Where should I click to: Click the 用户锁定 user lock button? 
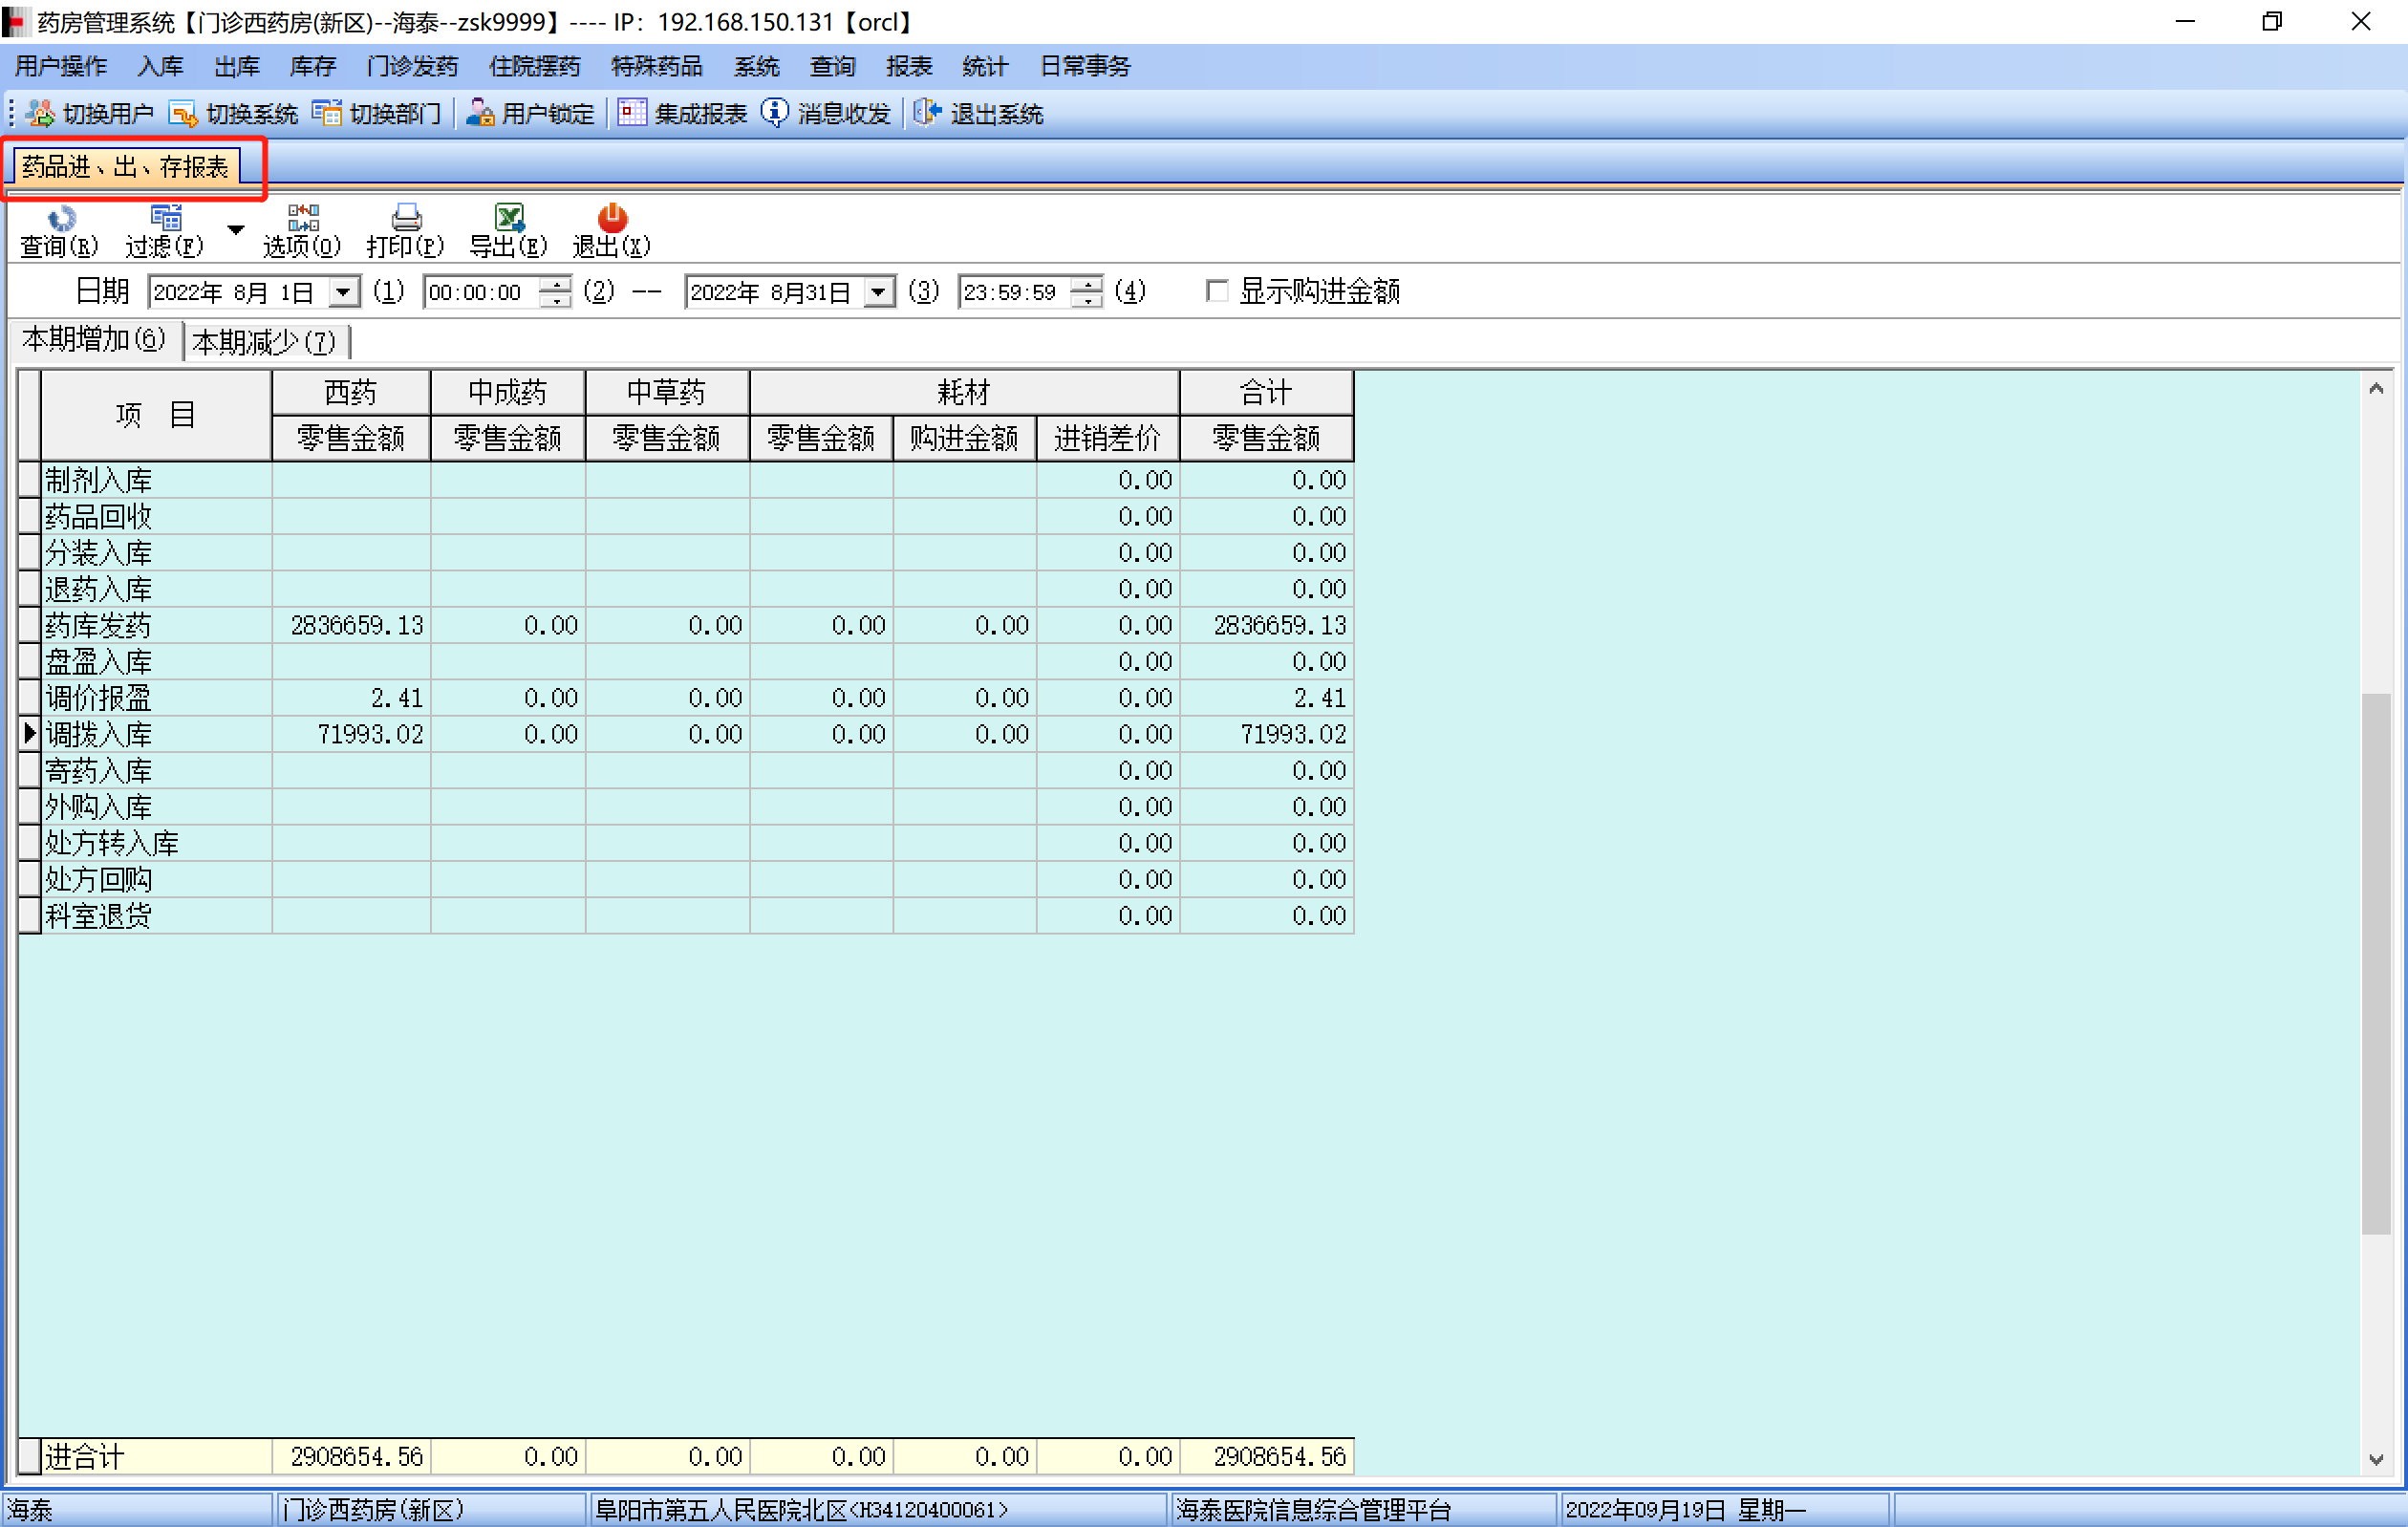pyautogui.click(x=531, y=114)
